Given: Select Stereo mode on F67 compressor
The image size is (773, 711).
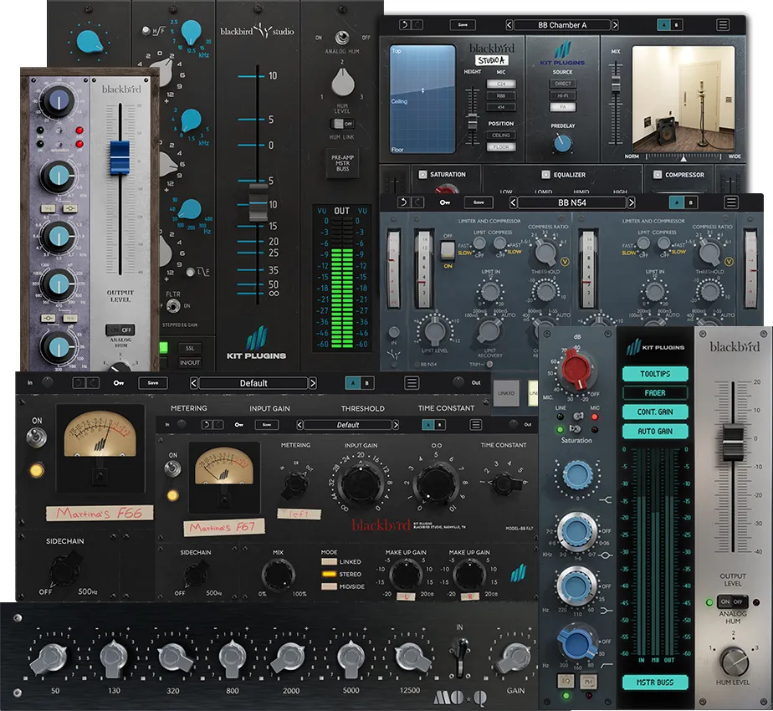Looking at the screenshot, I should [329, 574].
